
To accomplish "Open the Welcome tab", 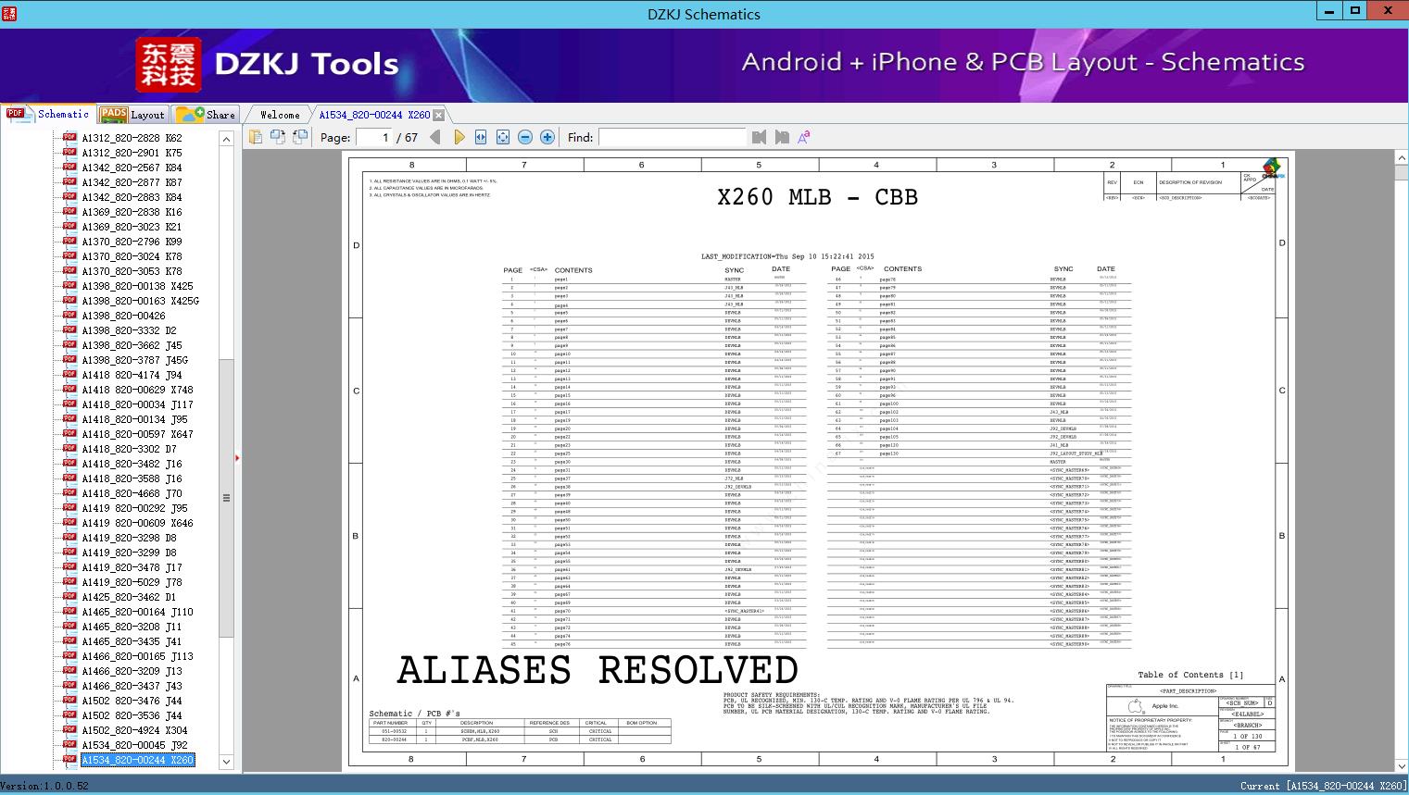I will [280, 115].
